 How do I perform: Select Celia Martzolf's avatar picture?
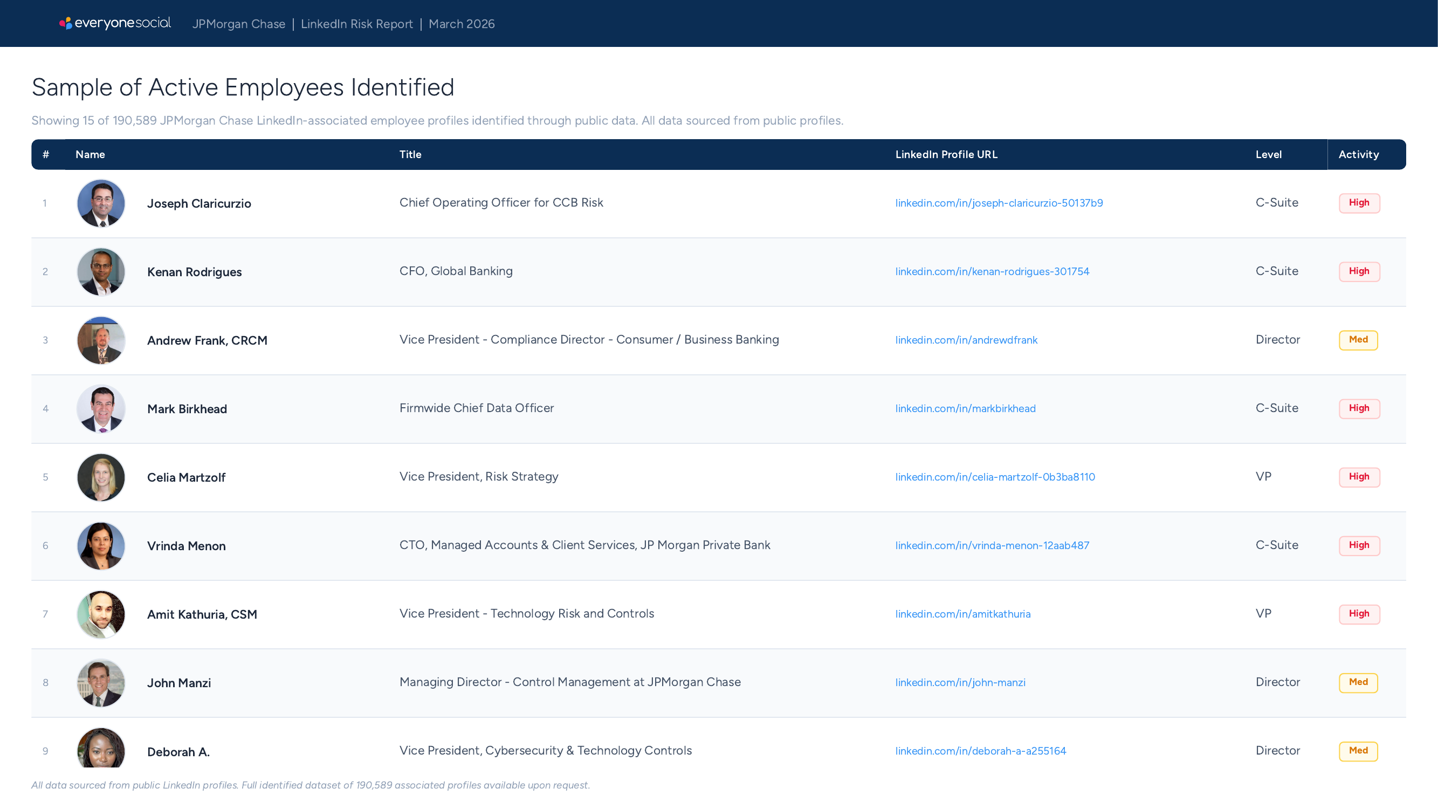click(x=101, y=477)
